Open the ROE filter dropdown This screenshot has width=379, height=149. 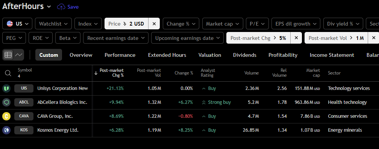tap(41, 38)
